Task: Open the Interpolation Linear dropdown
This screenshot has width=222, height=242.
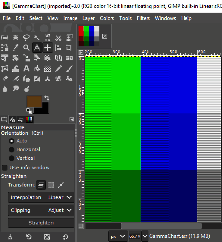Action: (x=41, y=197)
